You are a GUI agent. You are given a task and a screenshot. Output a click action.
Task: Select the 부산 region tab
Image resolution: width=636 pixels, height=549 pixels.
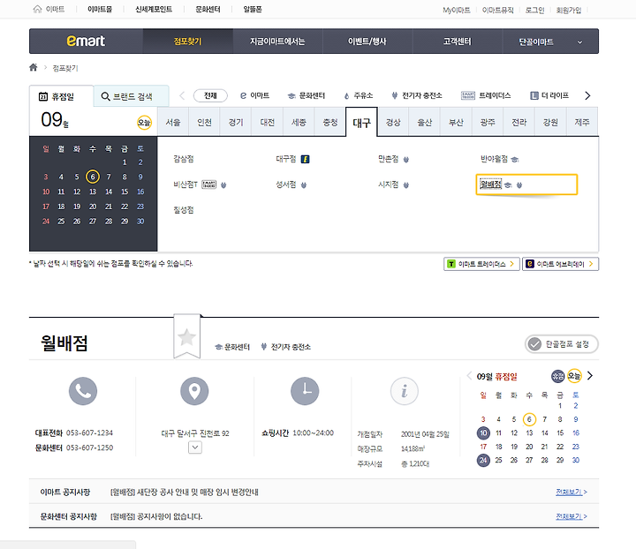[x=456, y=122]
